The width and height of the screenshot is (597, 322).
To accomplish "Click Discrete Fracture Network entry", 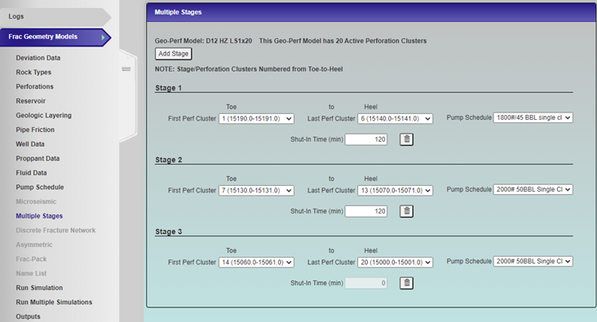I will point(55,230).
